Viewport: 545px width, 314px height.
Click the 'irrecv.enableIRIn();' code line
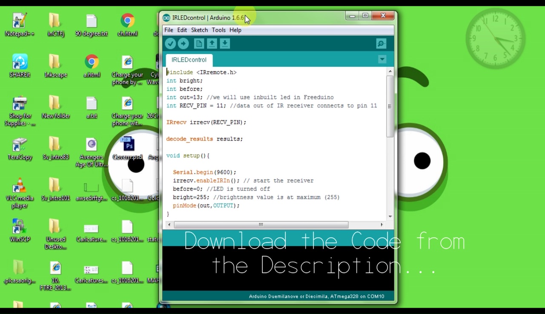pos(243,181)
